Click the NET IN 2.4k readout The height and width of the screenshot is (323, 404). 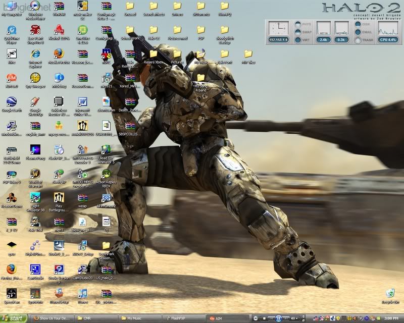click(x=323, y=40)
